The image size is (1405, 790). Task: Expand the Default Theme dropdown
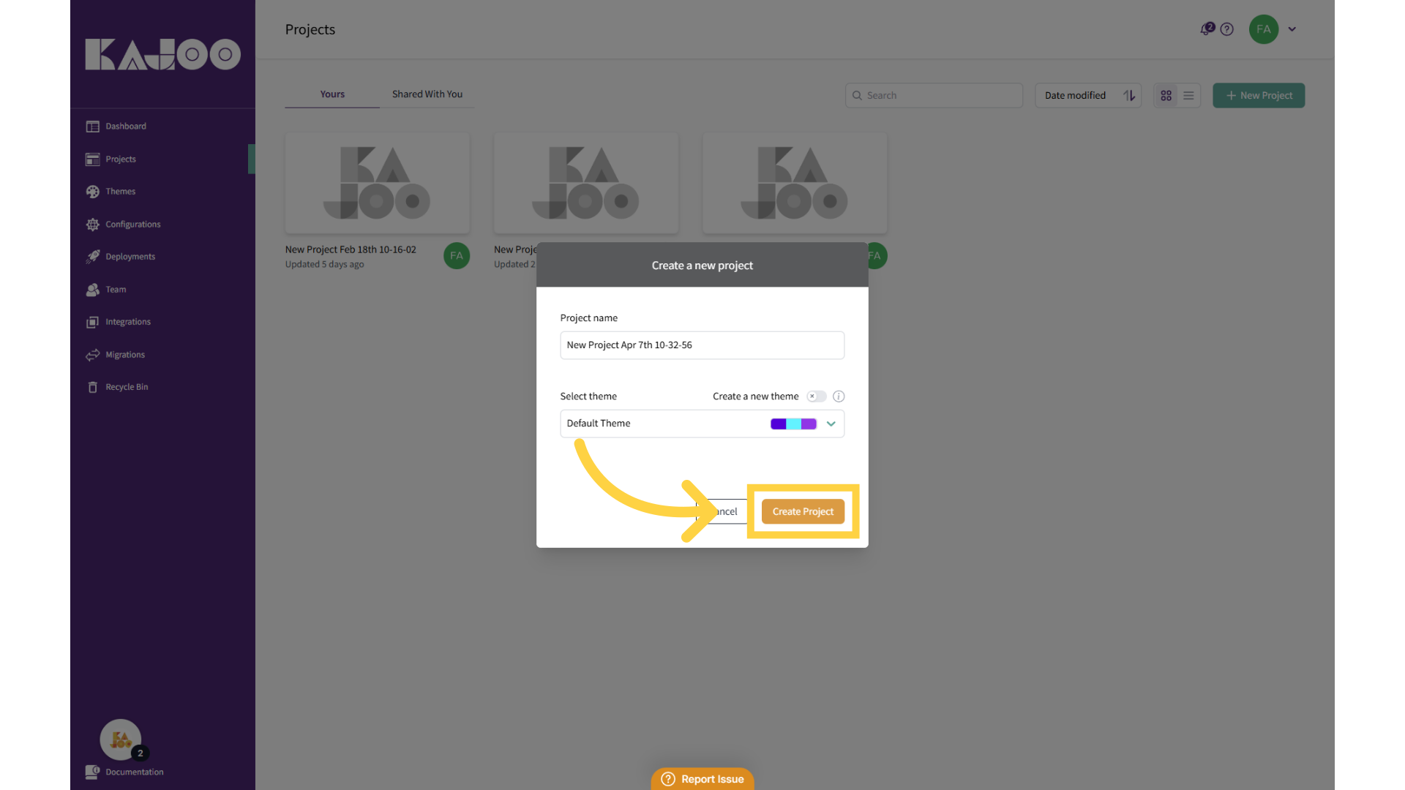(x=831, y=424)
